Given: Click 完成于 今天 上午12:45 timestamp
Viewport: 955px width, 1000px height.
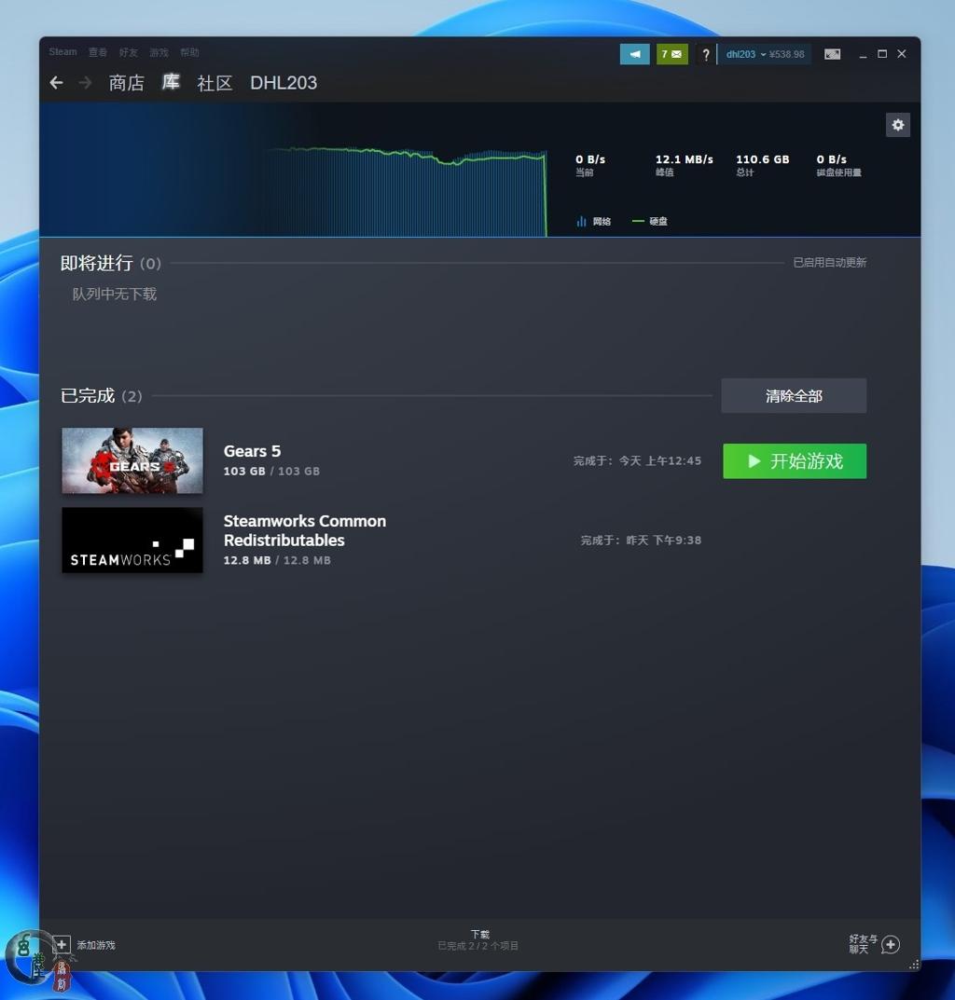Looking at the screenshot, I should 637,460.
